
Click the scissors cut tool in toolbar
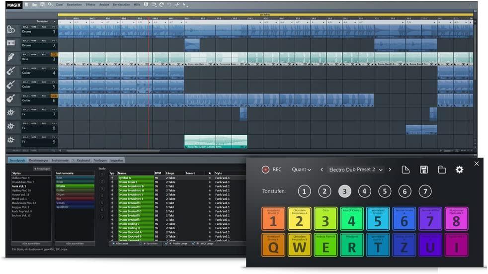click(176, 4)
